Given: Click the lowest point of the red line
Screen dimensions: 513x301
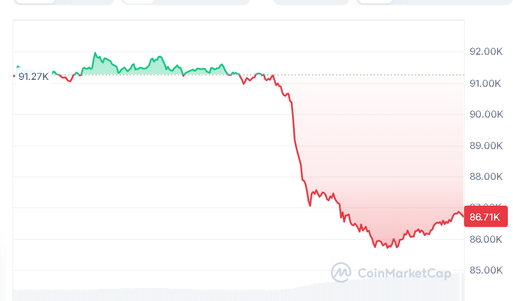Looking at the screenshot, I should (387, 247).
